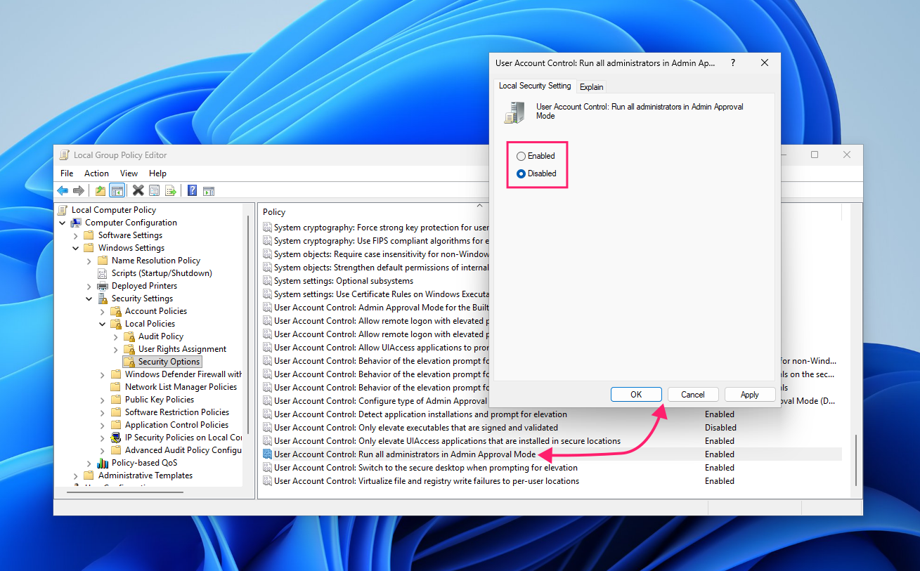Click the Delete X toolbar icon

click(138, 190)
